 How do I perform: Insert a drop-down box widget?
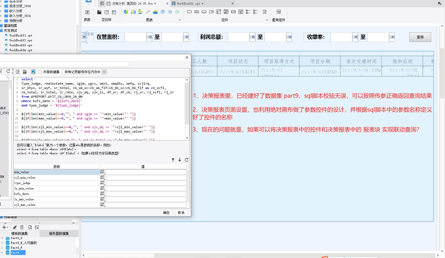pos(211,12)
